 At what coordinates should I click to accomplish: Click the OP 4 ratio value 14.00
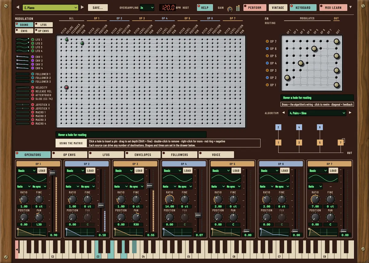169,207
